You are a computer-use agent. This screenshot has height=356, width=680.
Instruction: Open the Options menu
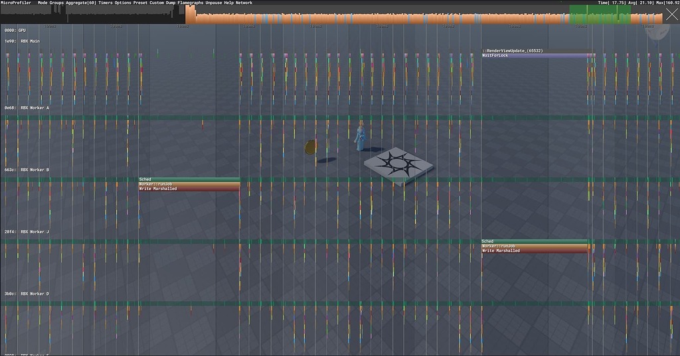(123, 3)
